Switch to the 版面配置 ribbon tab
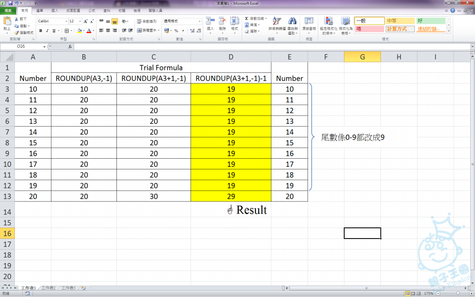The width and height of the screenshot is (475, 297). tap(73, 10)
